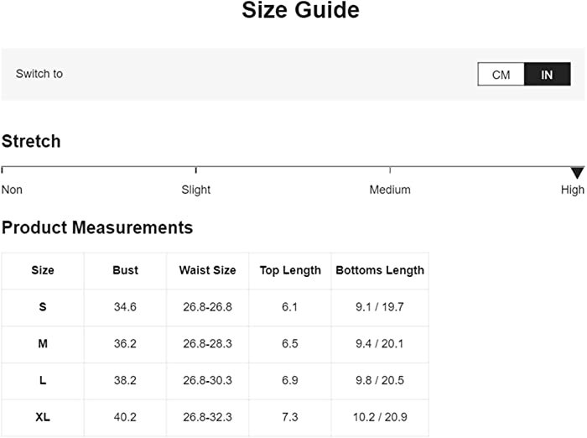Switch units to CM
Screen dimensions: 587x438
point(501,74)
